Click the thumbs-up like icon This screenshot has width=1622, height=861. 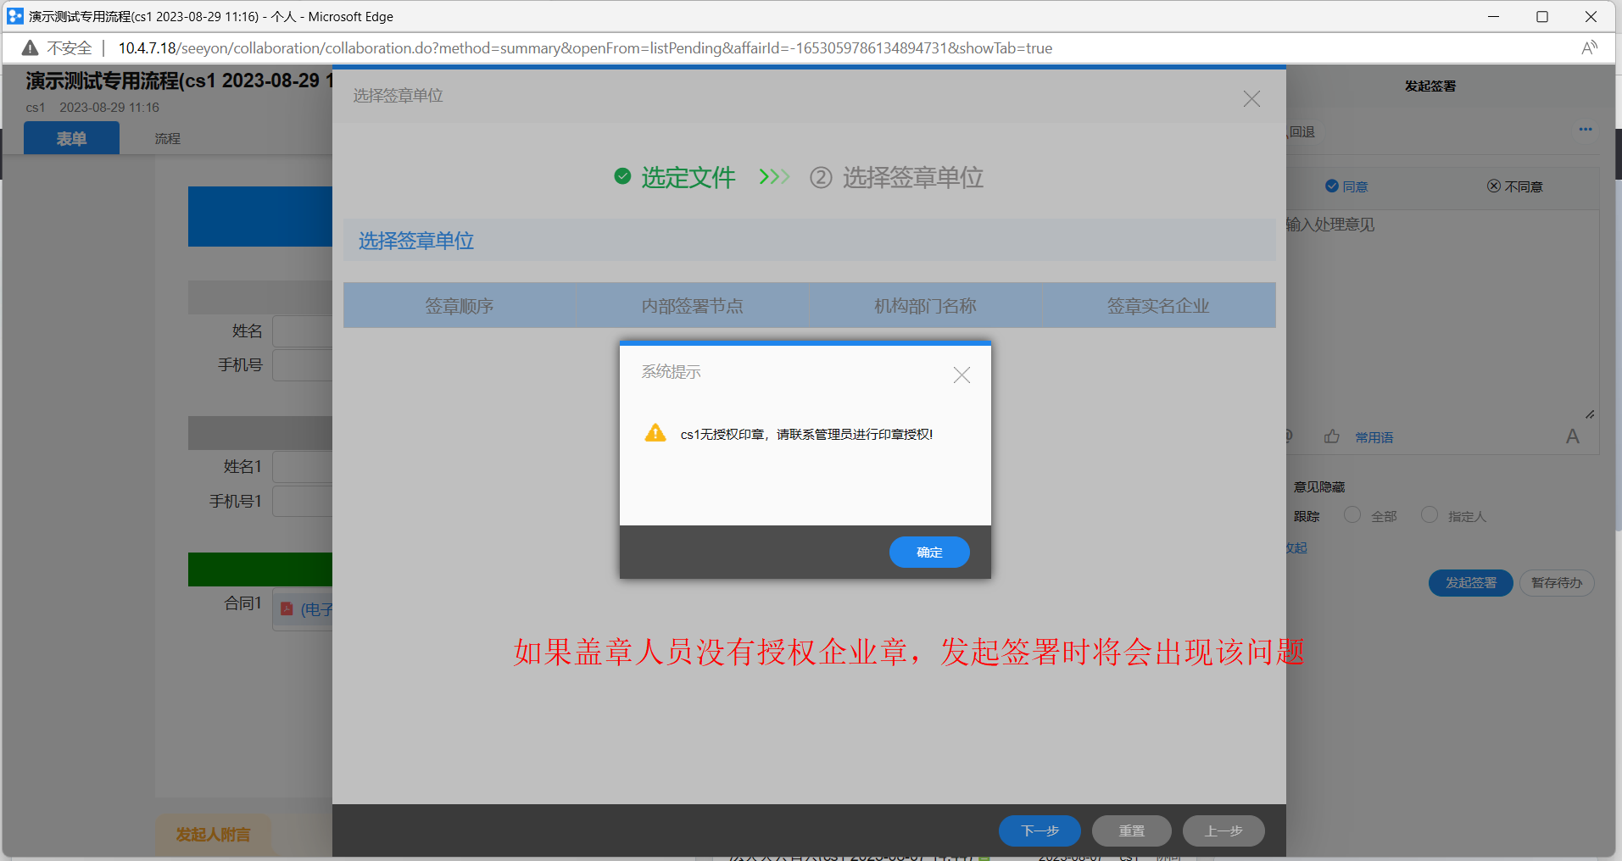(x=1332, y=436)
